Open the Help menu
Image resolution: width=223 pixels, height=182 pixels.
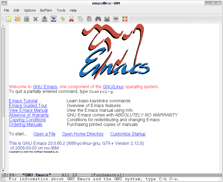click(73, 10)
